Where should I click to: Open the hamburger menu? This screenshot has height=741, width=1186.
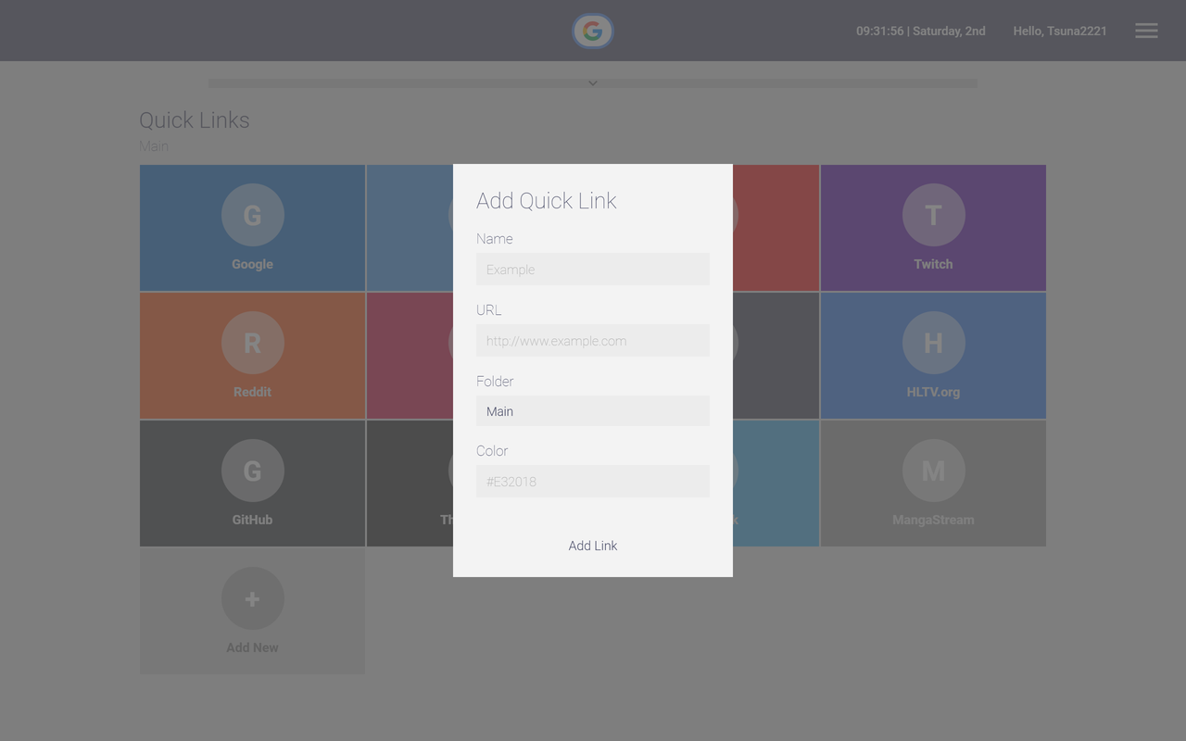coord(1146,31)
